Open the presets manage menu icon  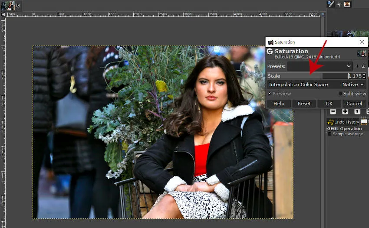(x=363, y=66)
